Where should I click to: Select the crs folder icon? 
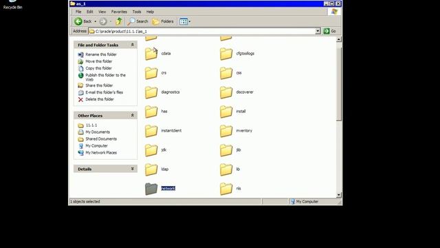(x=151, y=73)
